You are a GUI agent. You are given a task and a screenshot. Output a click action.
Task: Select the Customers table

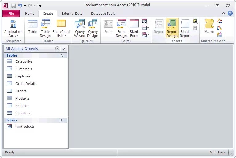[x=35, y=69]
